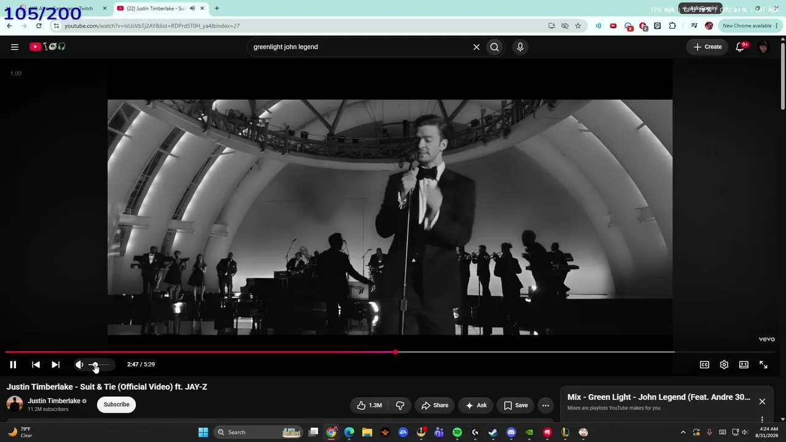Dislike the video
The width and height of the screenshot is (786, 442).
400,405
